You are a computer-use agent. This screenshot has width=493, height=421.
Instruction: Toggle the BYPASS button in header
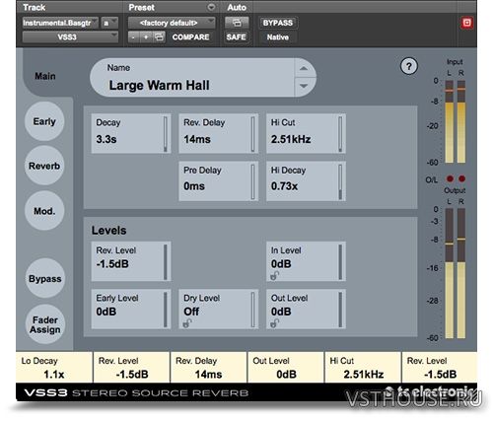pyautogui.click(x=278, y=23)
